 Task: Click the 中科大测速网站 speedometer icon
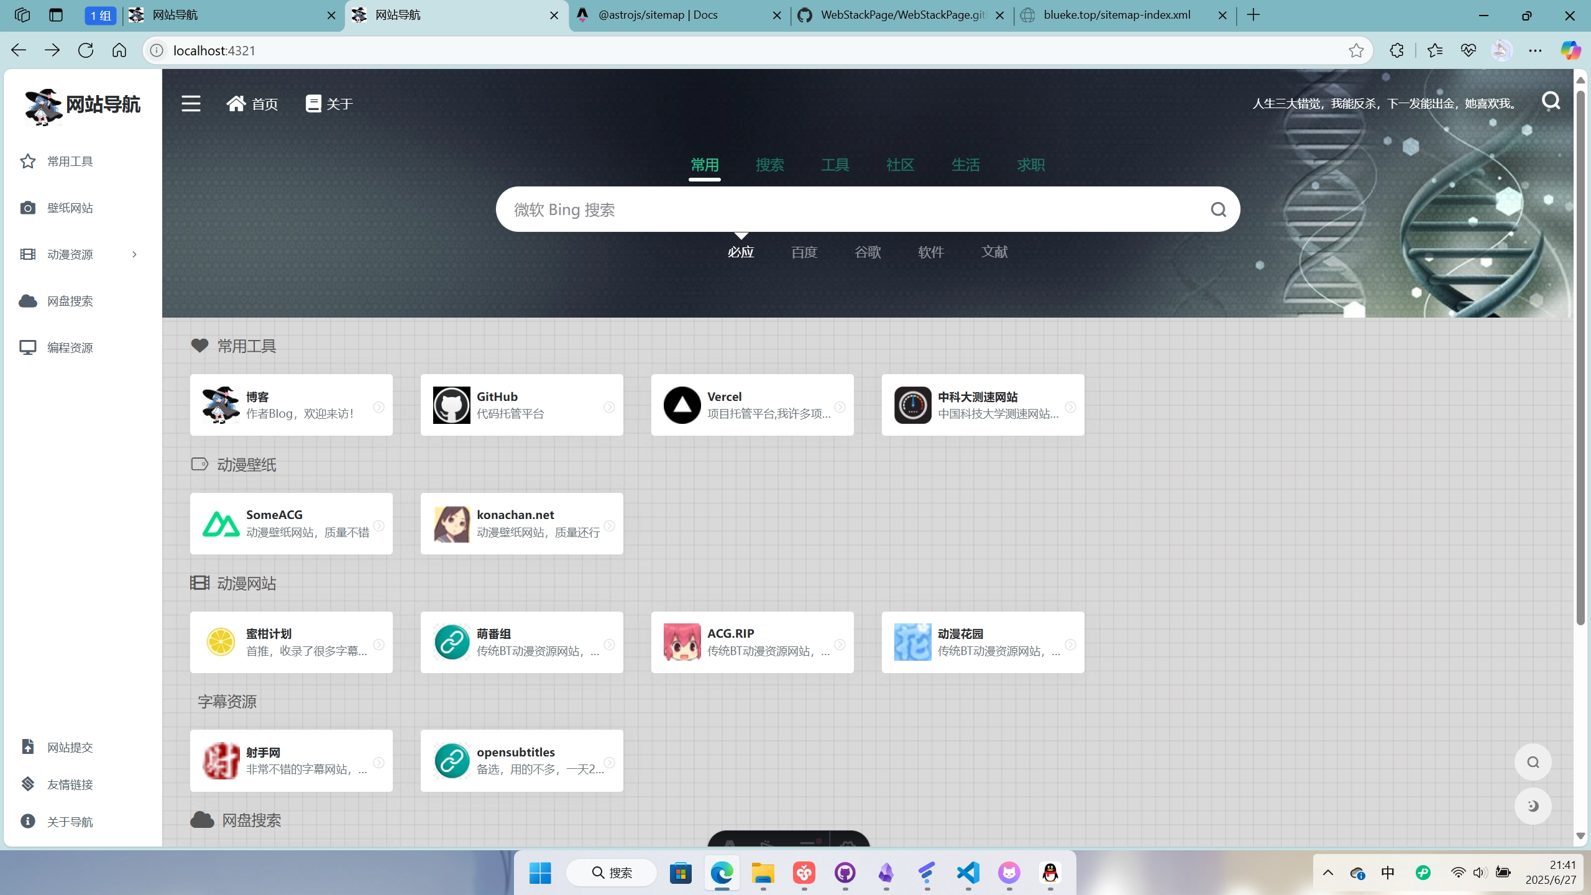click(x=912, y=405)
